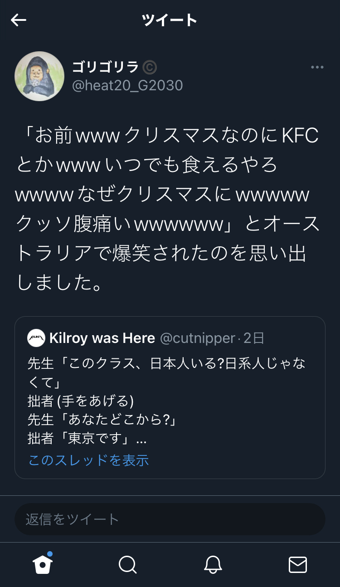Open the Notifications bell tab
340x587 pixels.
tap(213, 565)
